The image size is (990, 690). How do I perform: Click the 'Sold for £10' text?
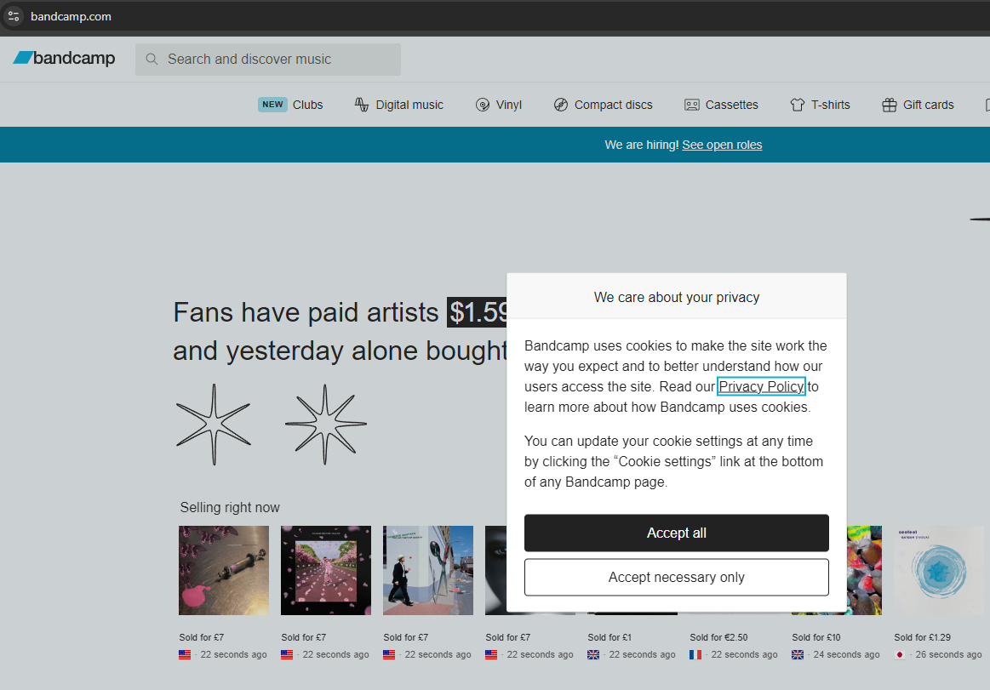815,637
